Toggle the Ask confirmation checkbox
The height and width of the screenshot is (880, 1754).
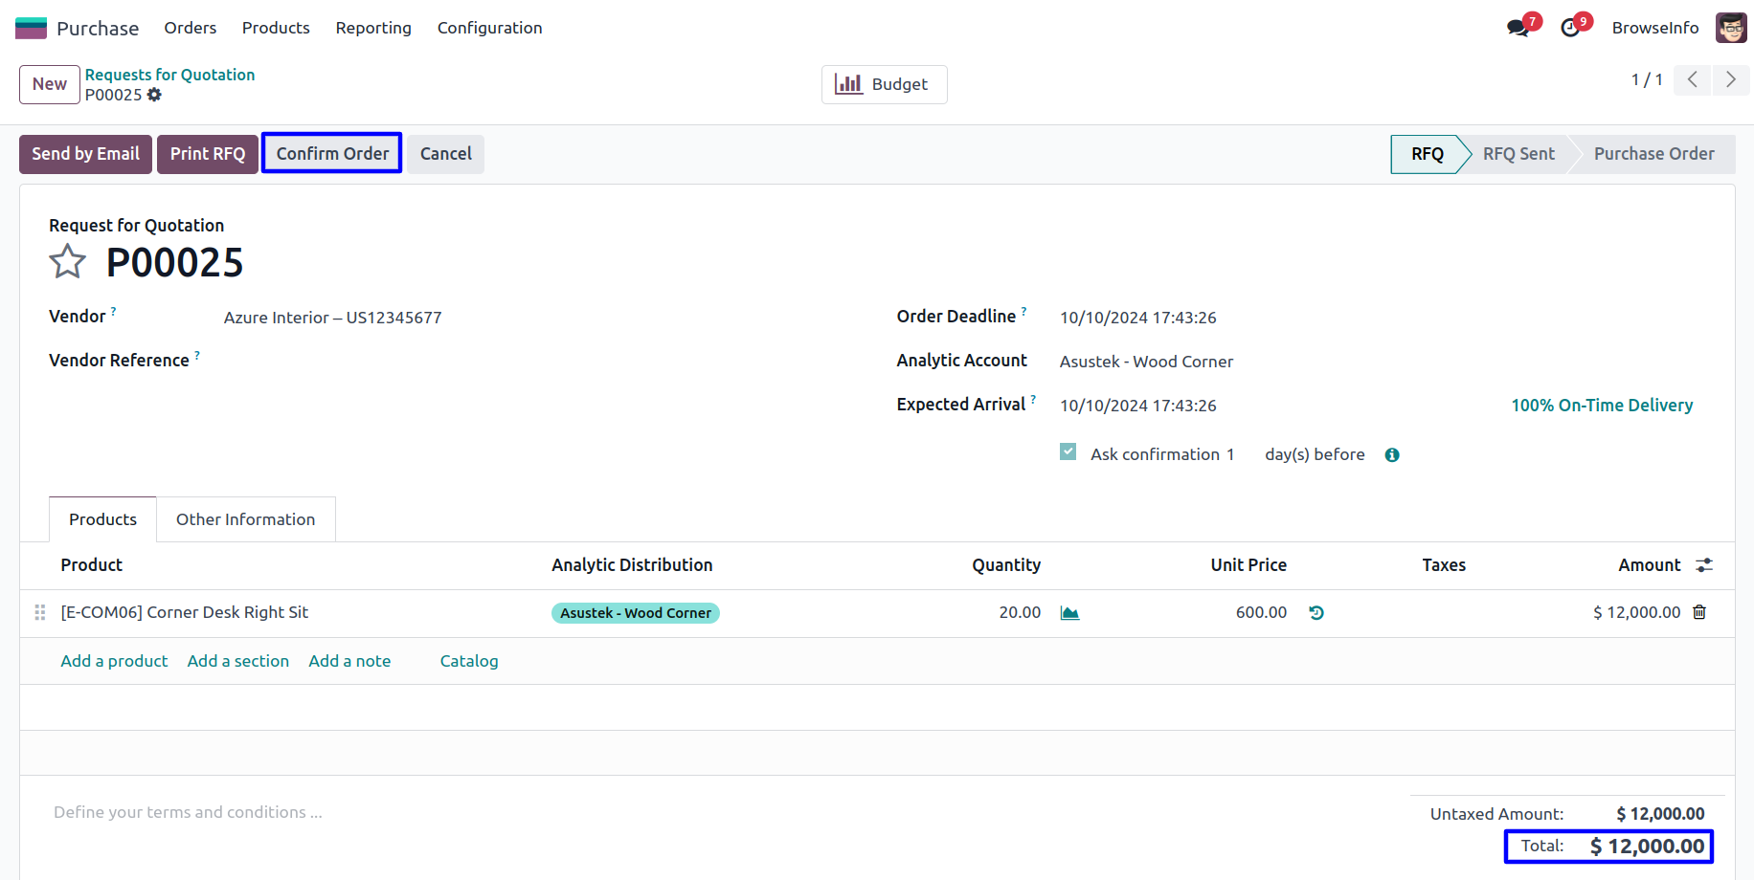1068,452
